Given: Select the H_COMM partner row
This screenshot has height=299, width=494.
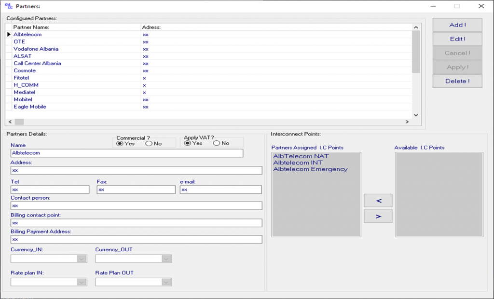Looking at the screenshot, I should [208, 85].
